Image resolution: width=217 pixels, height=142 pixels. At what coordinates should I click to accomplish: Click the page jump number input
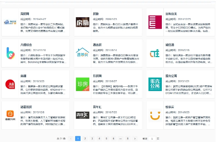(x=152, y=139)
